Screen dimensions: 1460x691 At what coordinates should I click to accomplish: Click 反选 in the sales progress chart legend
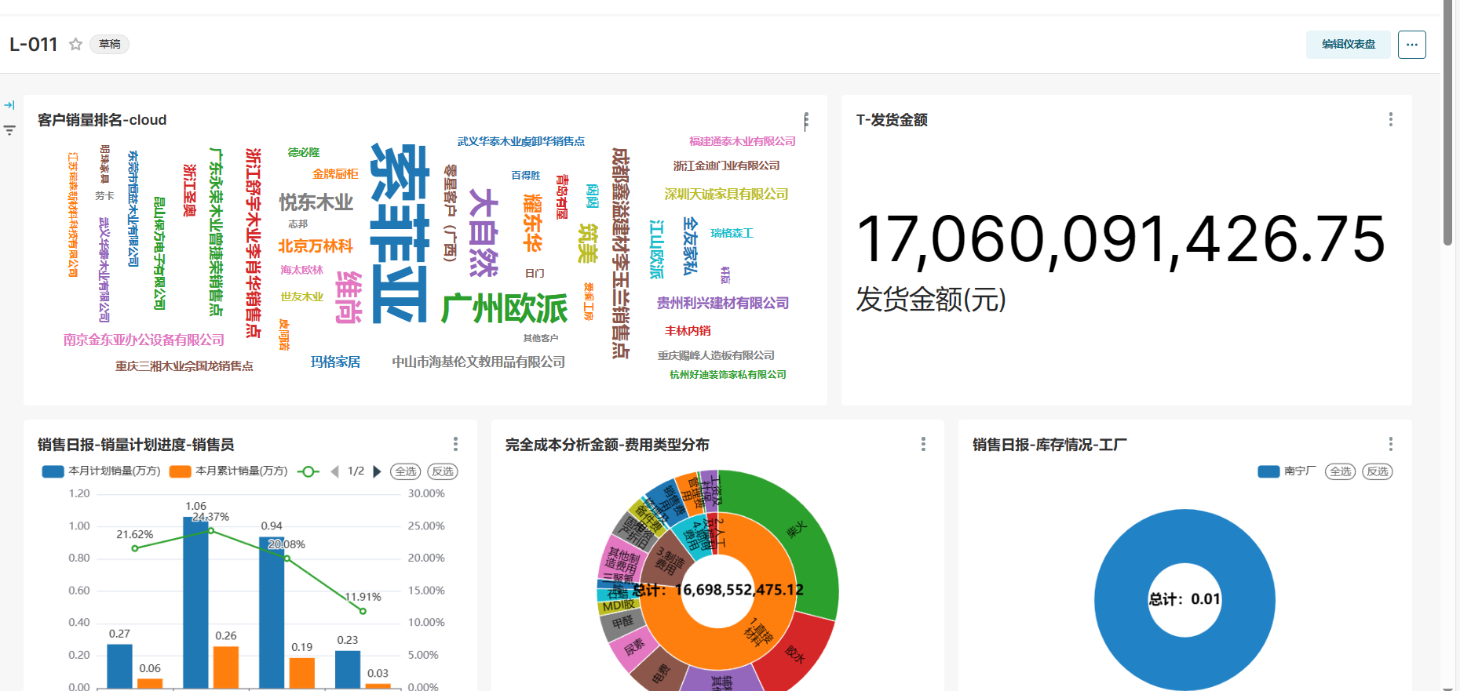(443, 471)
